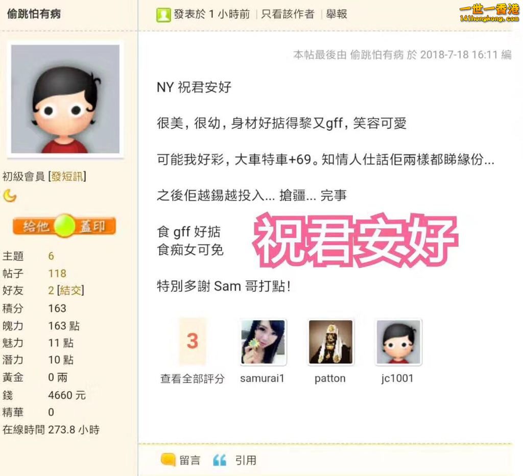This screenshot has height=476, width=523.
Task: Send a message via 發短訊
Action: pos(67,176)
